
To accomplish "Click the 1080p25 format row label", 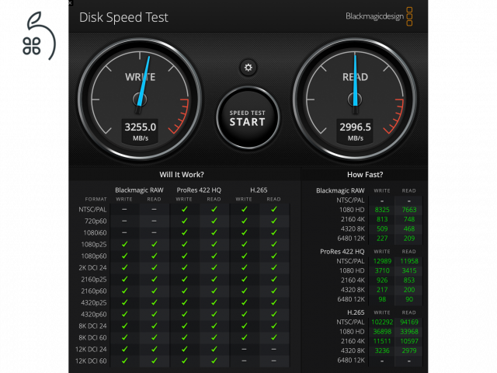I will 94,245.
